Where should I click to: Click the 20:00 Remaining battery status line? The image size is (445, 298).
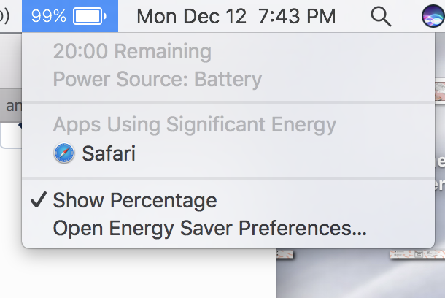pos(132,51)
